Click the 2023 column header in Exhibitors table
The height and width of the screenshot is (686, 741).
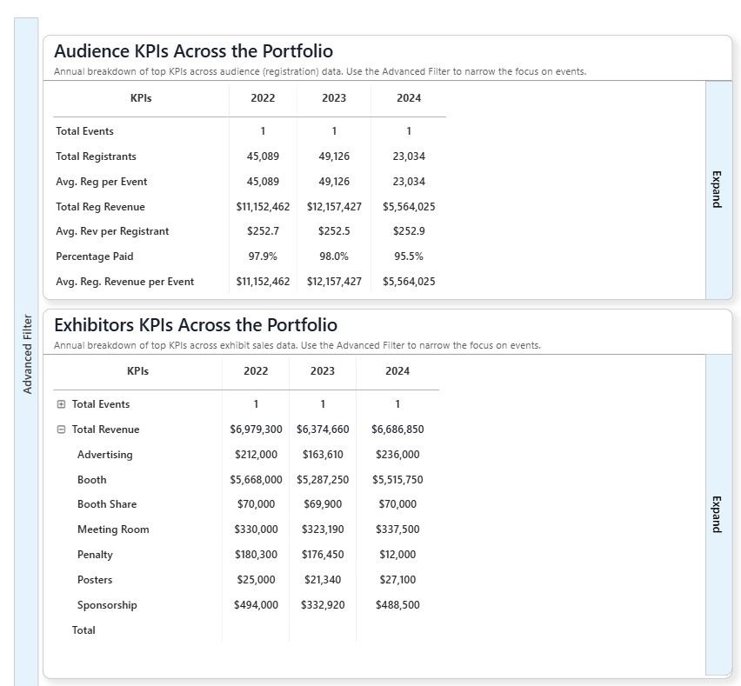click(323, 371)
